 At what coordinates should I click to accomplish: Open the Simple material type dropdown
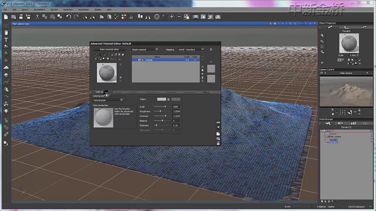pos(145,50)
